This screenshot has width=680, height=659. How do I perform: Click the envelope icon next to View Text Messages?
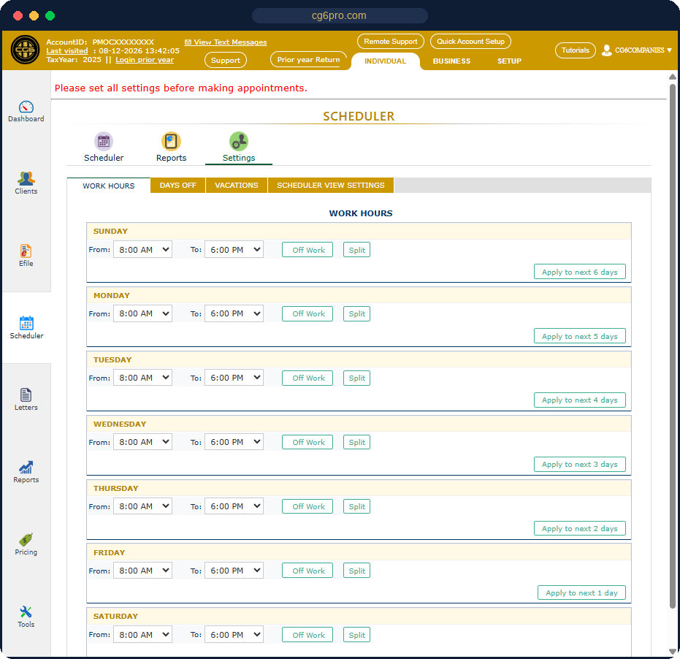pyautogui.click(x=188, y=42)
